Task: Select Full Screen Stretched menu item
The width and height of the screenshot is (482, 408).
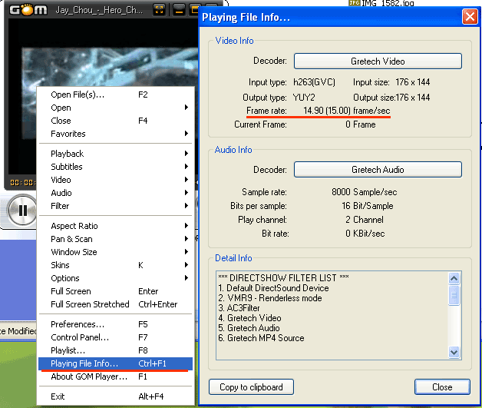Action: click(115, 304)
